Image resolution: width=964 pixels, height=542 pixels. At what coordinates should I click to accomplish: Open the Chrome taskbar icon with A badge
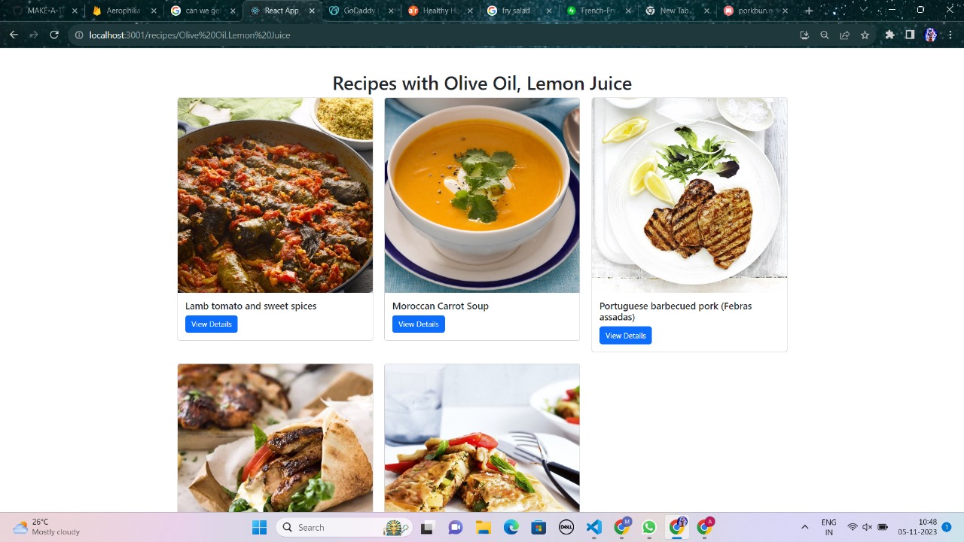(x=705, y=527)
